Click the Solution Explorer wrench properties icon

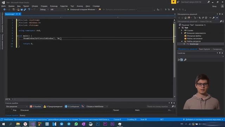tap(213, 18)
